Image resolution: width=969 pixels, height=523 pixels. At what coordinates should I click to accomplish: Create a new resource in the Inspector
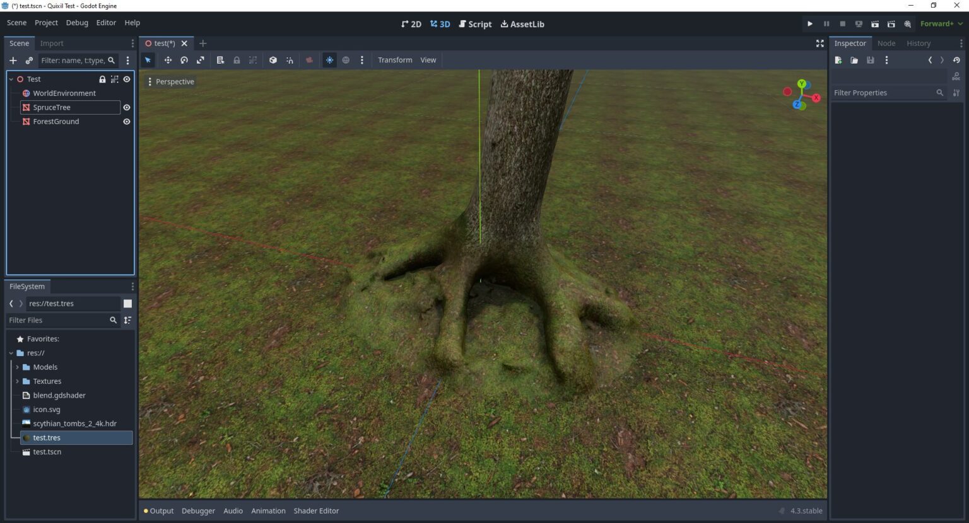click(838, 60)
